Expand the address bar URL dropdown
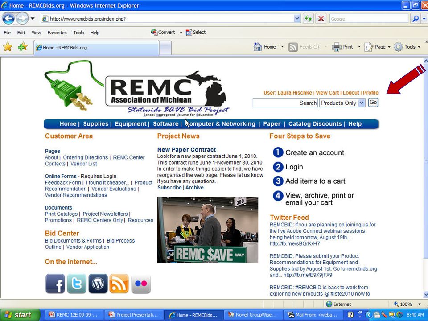Viewport: 428px width, 321px height. [297, 19]
